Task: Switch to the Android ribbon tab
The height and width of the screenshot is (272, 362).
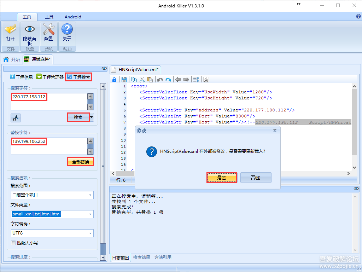Action: tap(73, 17)
